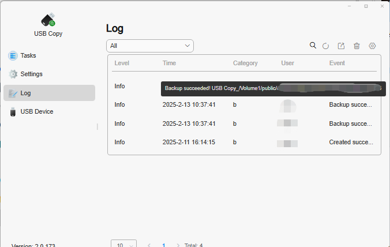The width and height of the screenshot is (390, 247).
Task: Expand the All log filter dropdown
Action: (x=150, y=46)
